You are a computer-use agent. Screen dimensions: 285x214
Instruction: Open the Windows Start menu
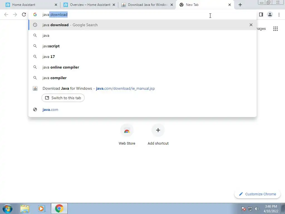(x=8, y=208)
